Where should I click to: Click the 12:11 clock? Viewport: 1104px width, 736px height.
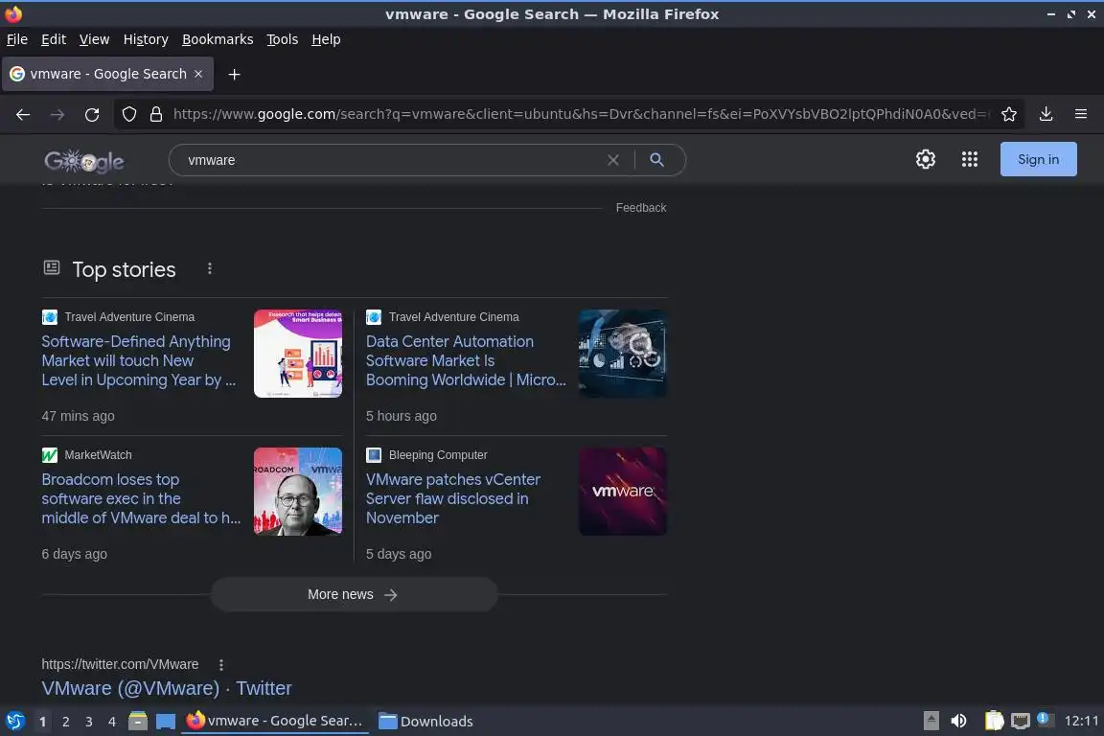(x=1081, y=721)
